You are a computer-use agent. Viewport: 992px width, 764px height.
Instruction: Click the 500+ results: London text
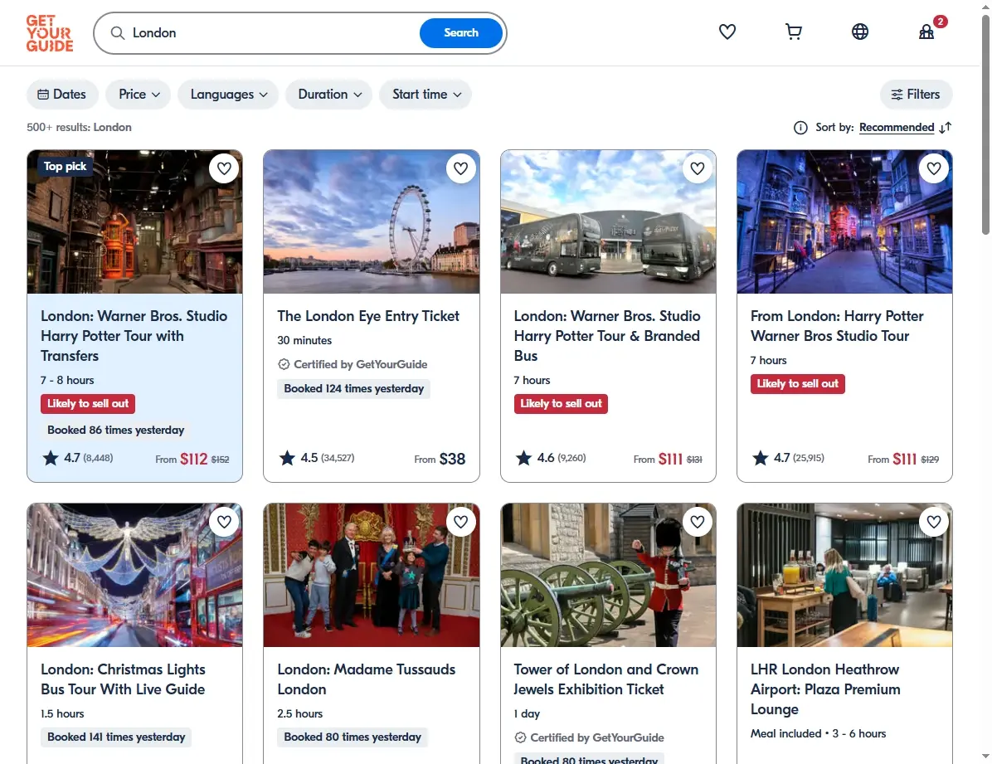click(x=79, y=127)
